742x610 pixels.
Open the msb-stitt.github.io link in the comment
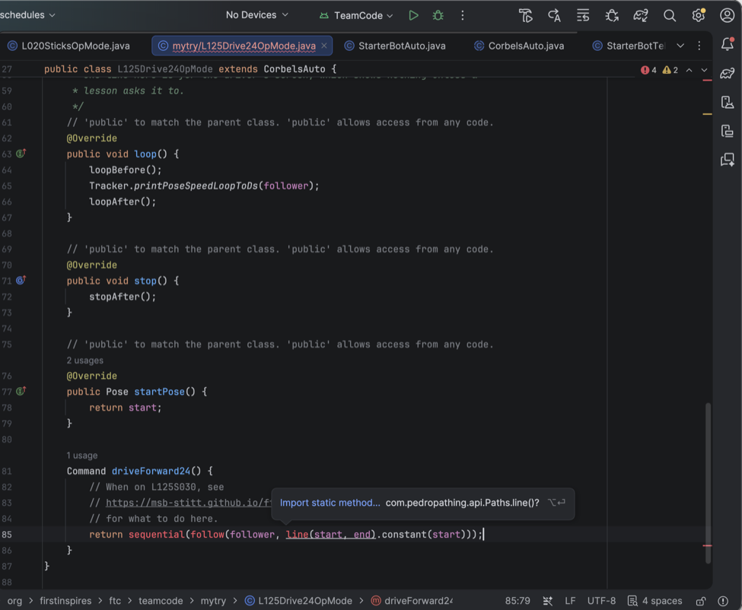(x=189, y=503)
